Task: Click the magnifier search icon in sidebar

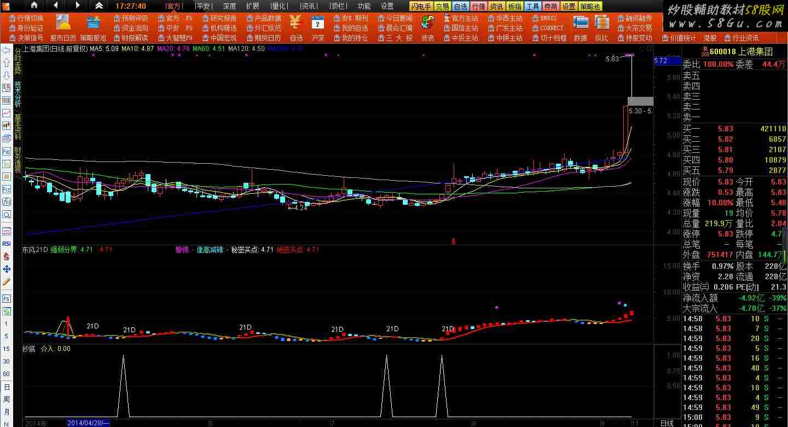Action: pyautogui.click(x=7, y=214)
